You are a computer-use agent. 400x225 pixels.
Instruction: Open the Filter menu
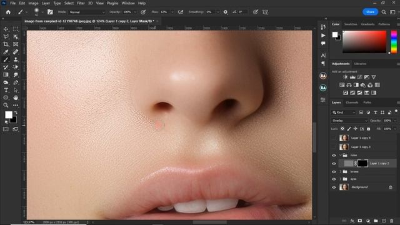point(81,3)
